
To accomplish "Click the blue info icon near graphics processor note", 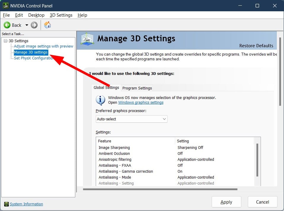I will 100,100.
